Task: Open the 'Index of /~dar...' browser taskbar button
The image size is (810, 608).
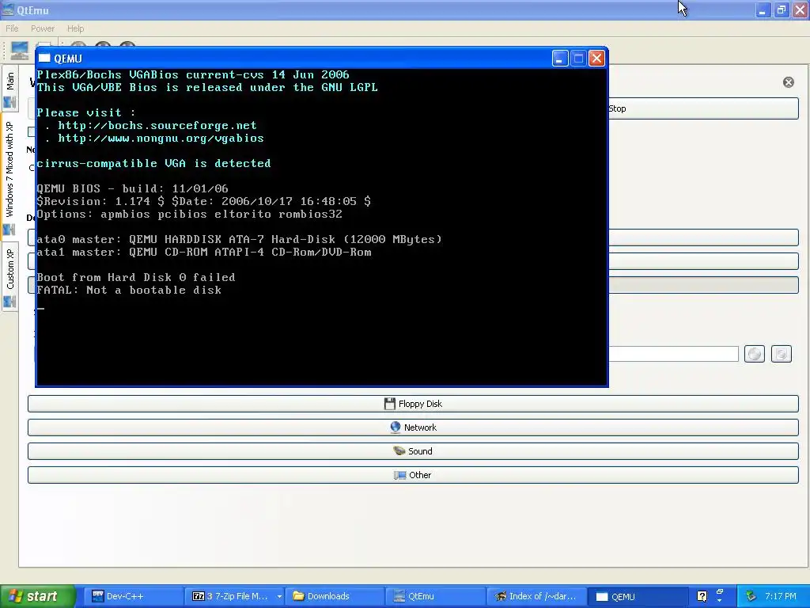Action: click(x=536, y=596)
